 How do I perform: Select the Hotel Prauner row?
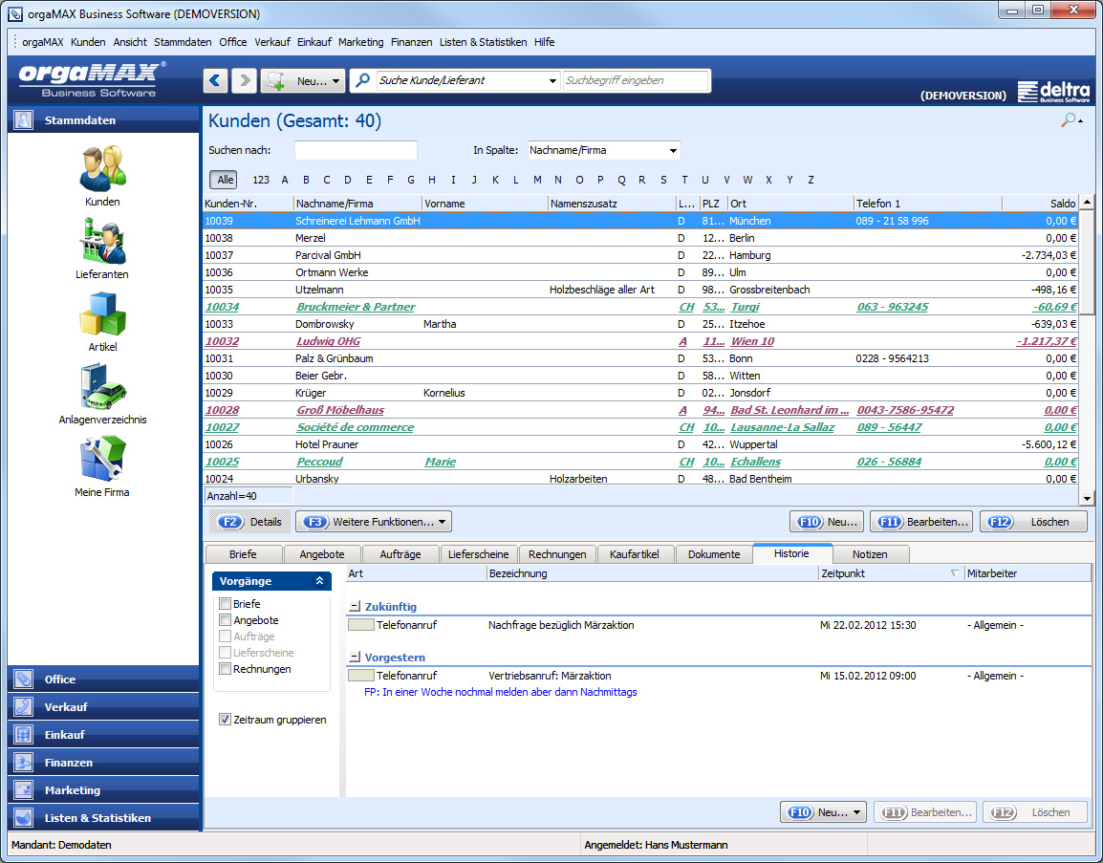640,444
